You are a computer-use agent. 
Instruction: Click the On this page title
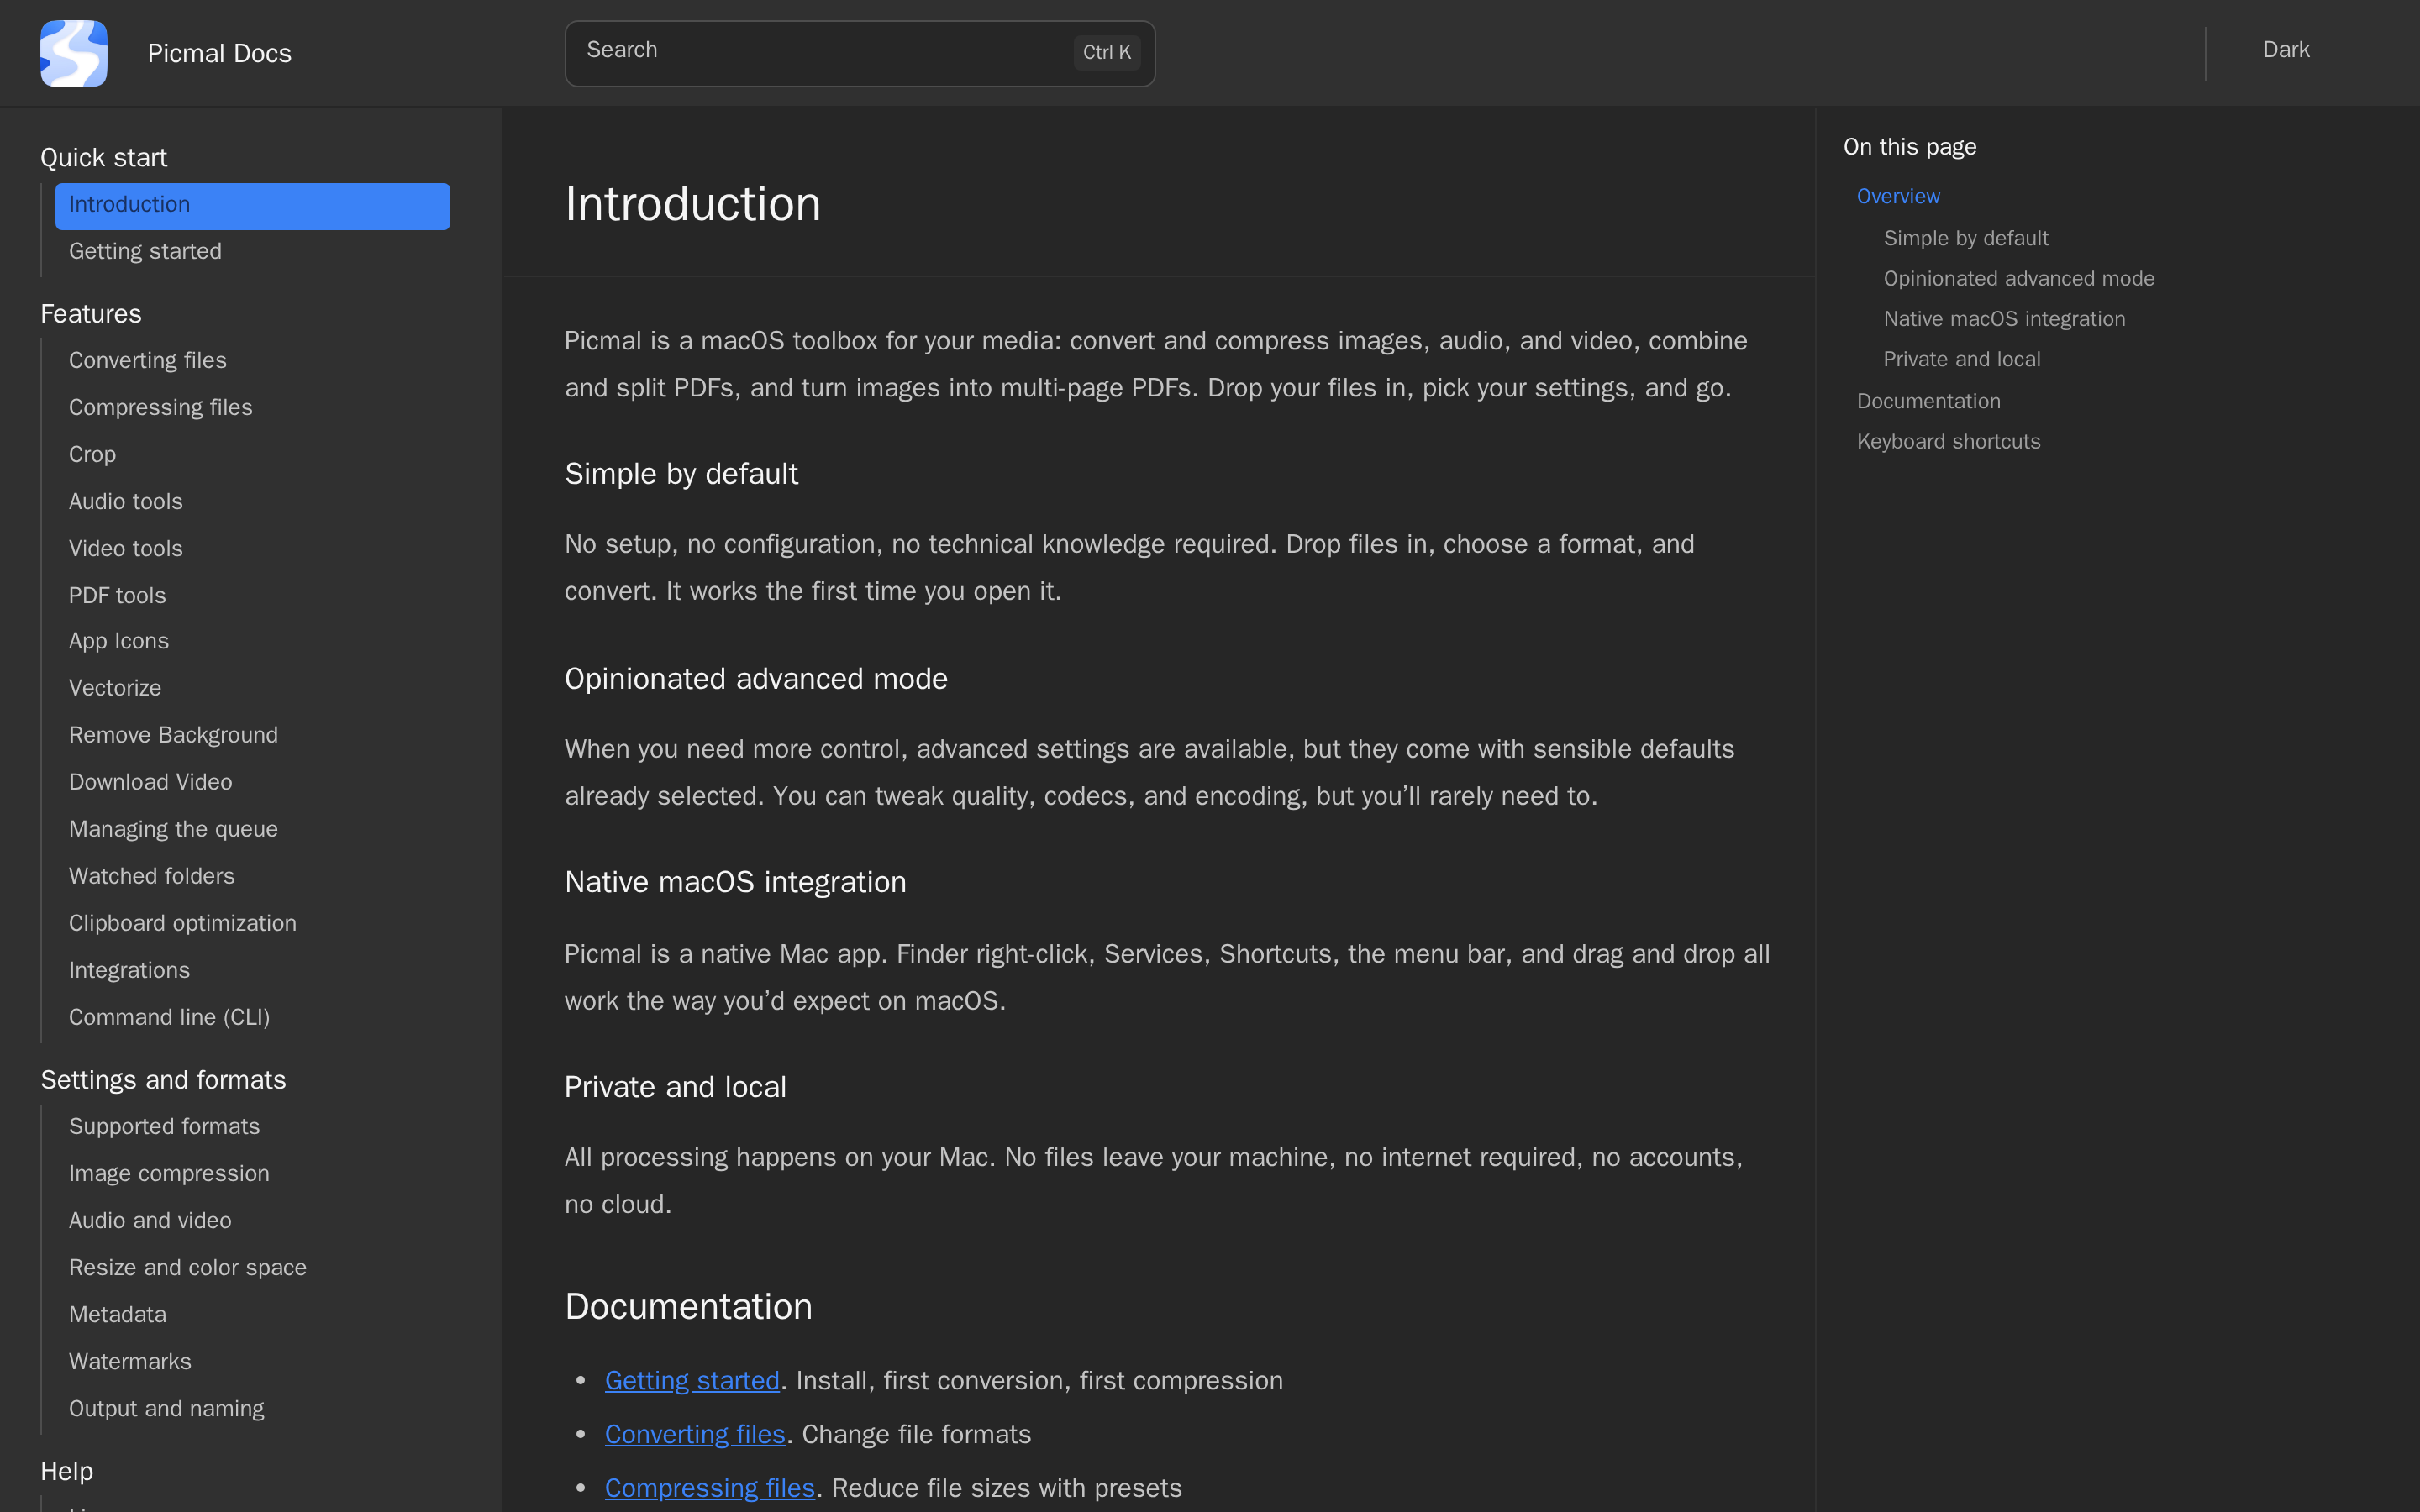pos(1909,147)
